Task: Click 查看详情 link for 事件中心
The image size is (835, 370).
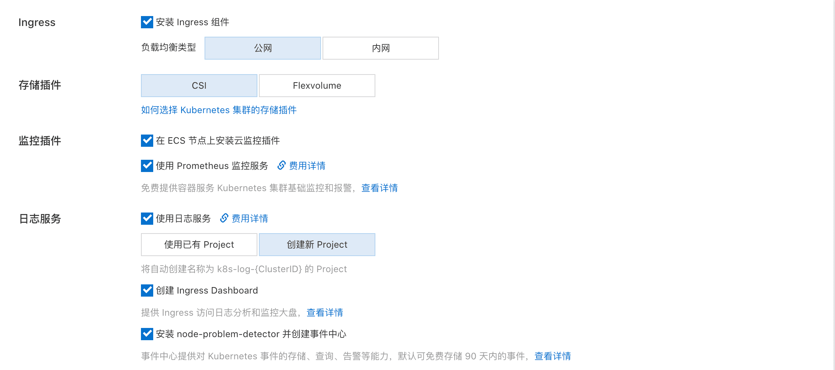Action: pos(553,356)
